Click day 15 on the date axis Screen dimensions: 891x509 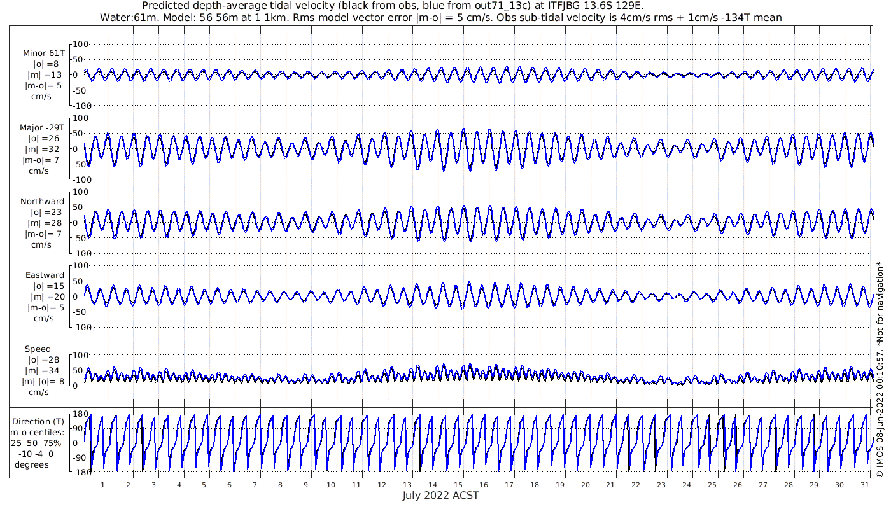pos(458,485)
